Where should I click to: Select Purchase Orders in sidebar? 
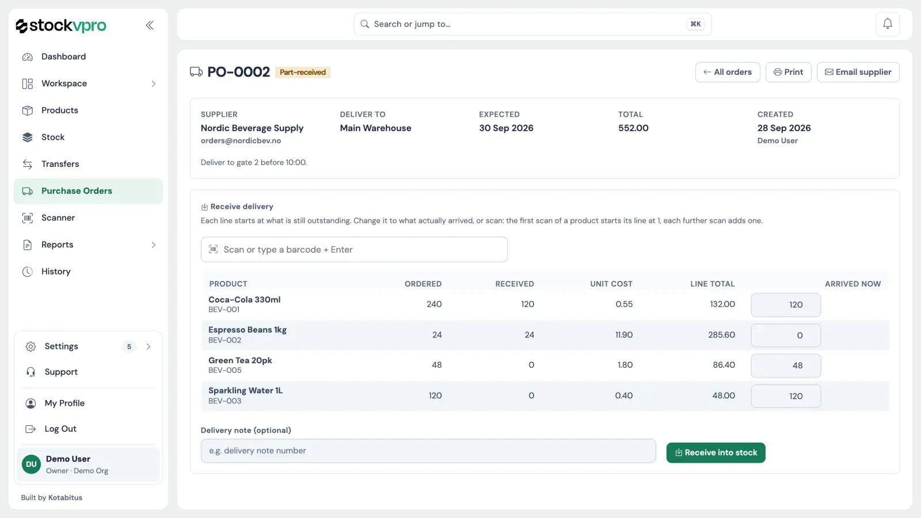(x=88, y=191)
